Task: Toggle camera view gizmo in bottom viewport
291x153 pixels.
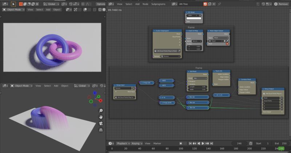Action: [x=101, y=124]
